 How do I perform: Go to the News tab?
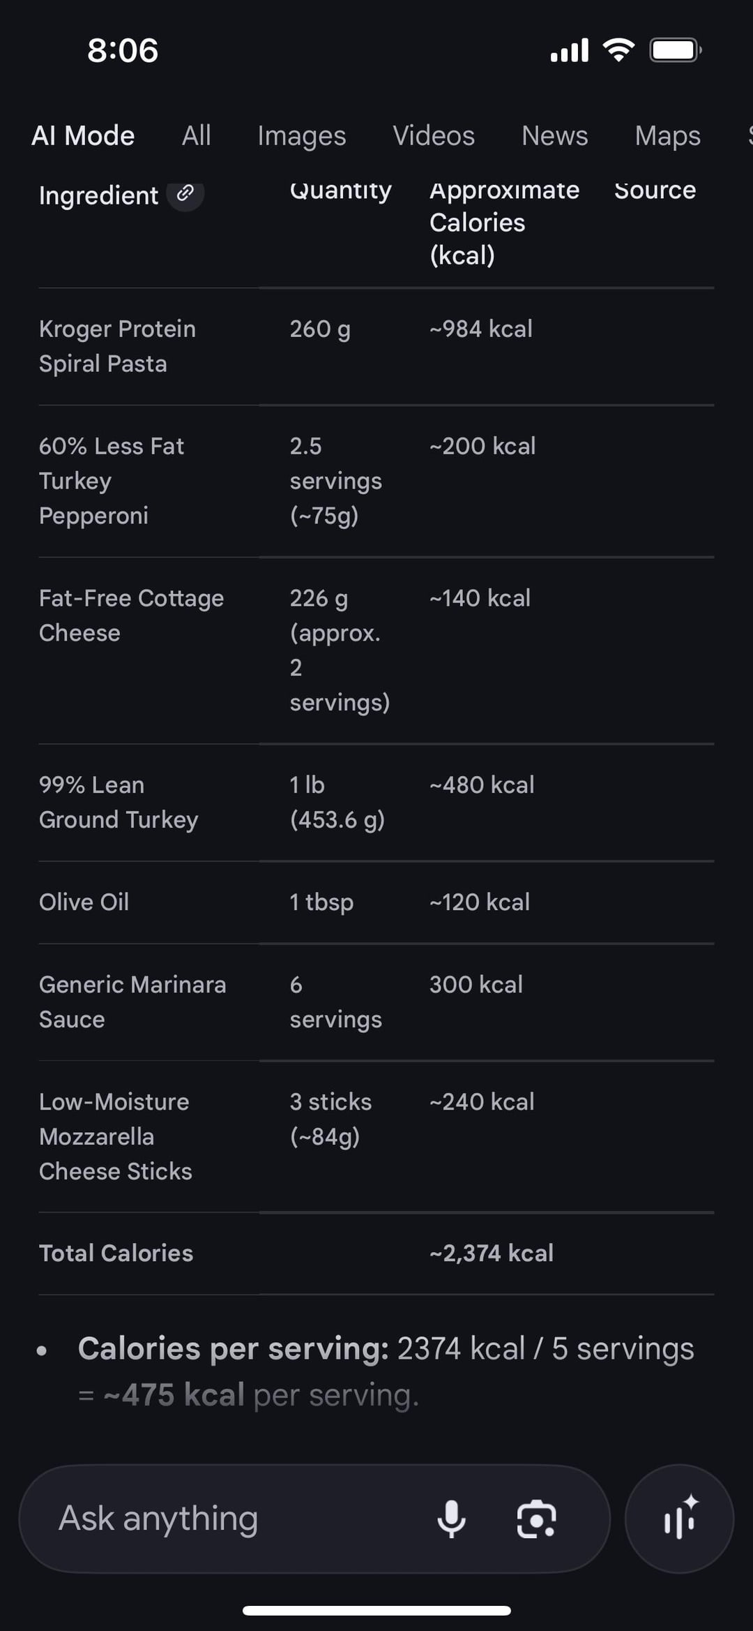554,135
